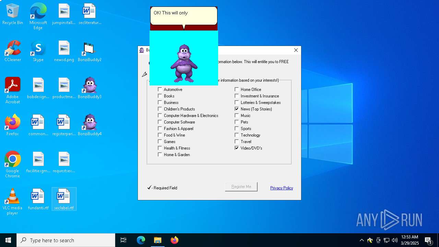Screen dimensions: 439x247
Task: Open Task View from the taskbar
Action: point(123,240)
